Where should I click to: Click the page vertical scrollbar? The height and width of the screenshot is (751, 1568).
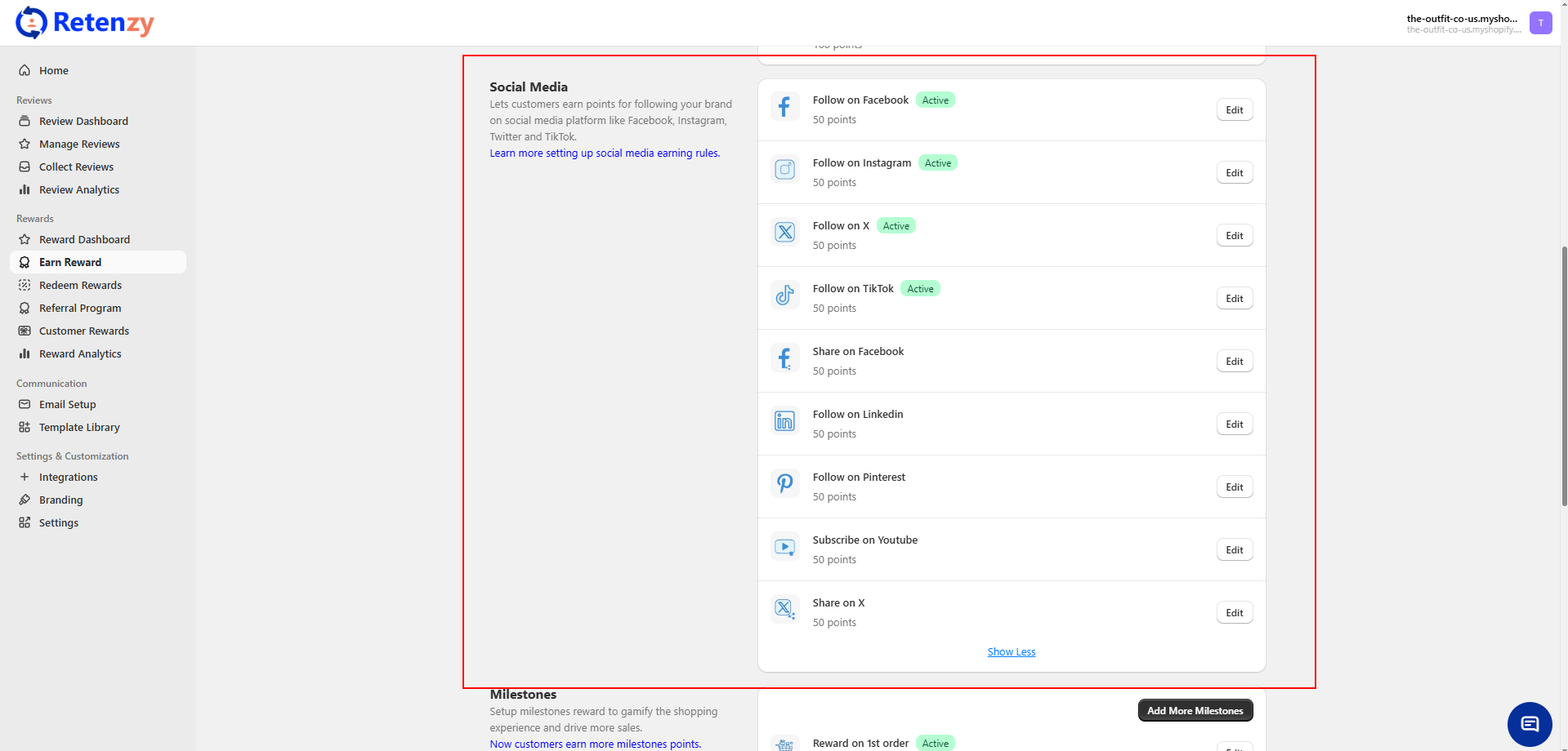click(x=1564, y=375)
